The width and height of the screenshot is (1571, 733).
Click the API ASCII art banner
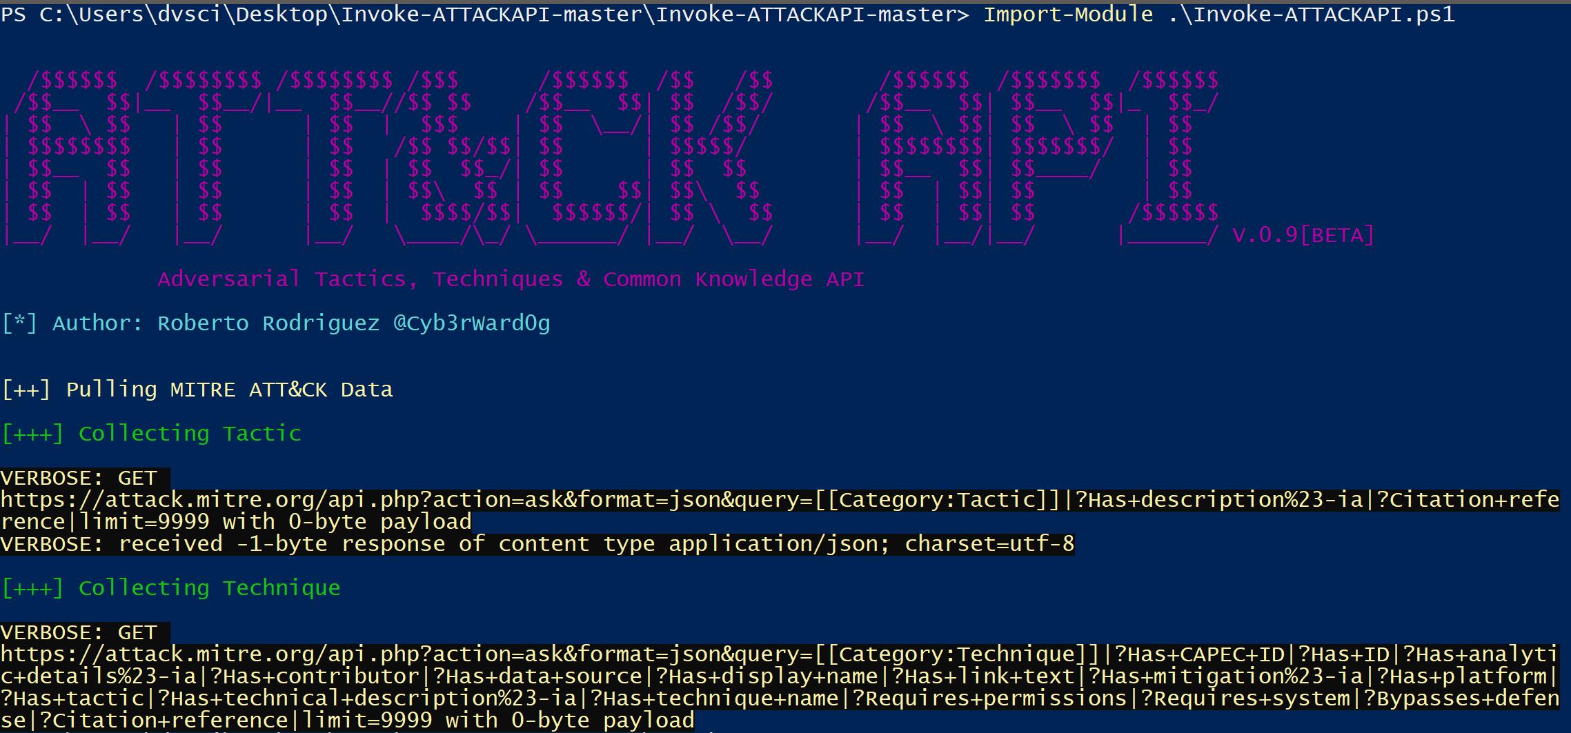point(1038,157)
